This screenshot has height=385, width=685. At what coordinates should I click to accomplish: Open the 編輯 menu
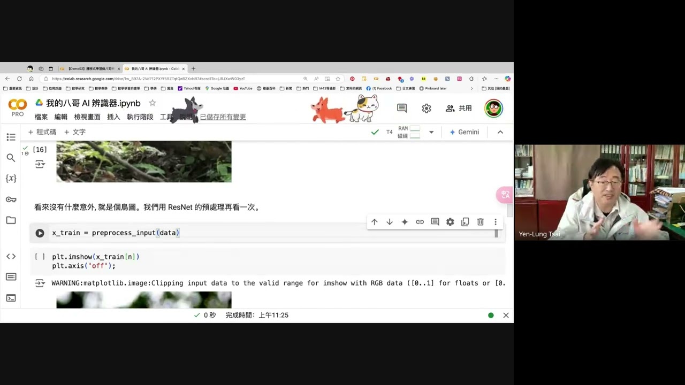[x=61, y=117]
